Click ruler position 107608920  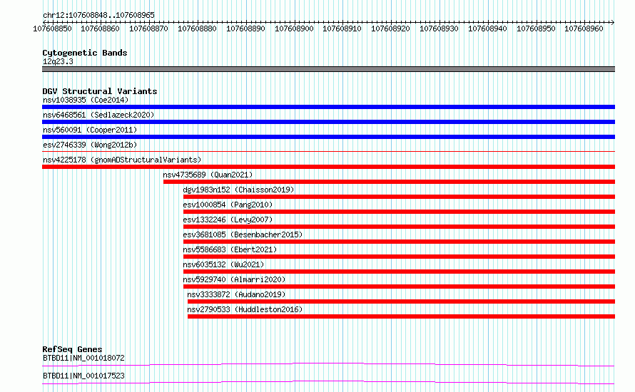pyautogui.click(x=391, y=29)
